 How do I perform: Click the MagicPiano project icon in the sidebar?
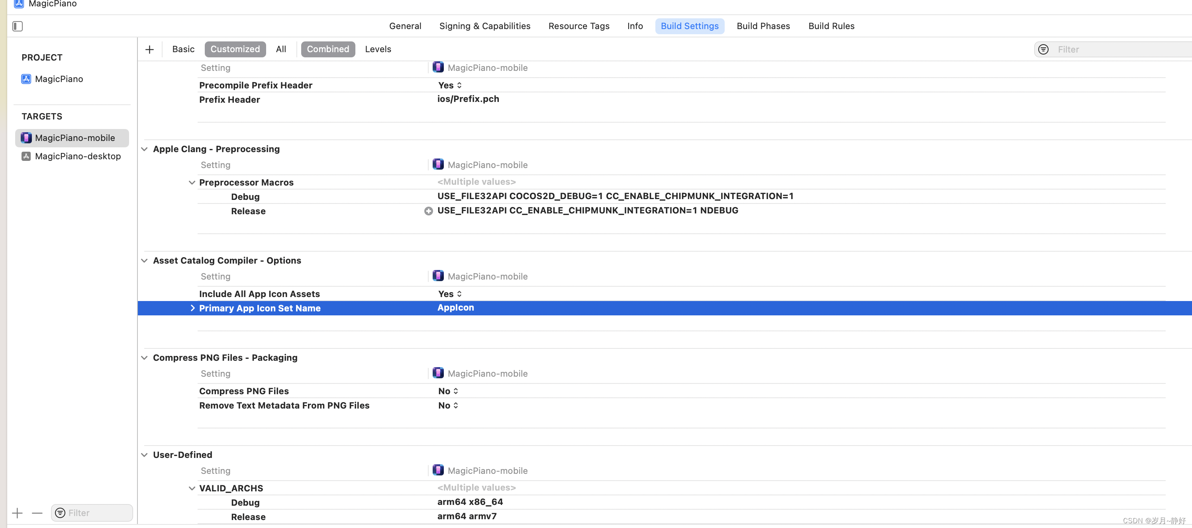point(26,79)
